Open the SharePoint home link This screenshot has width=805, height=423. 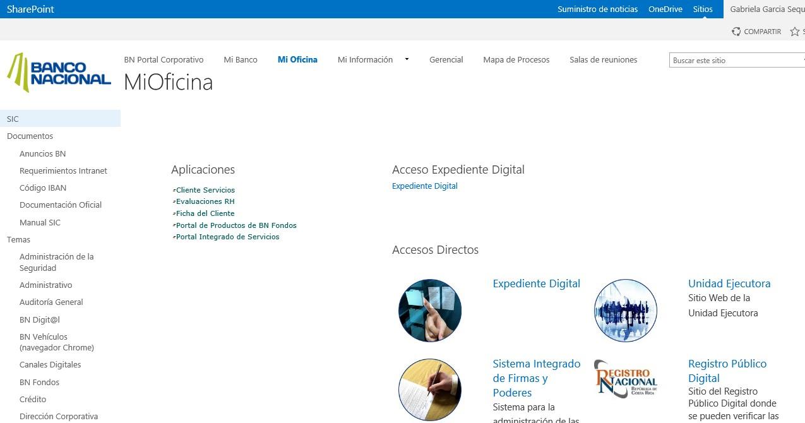click(30, 9)
